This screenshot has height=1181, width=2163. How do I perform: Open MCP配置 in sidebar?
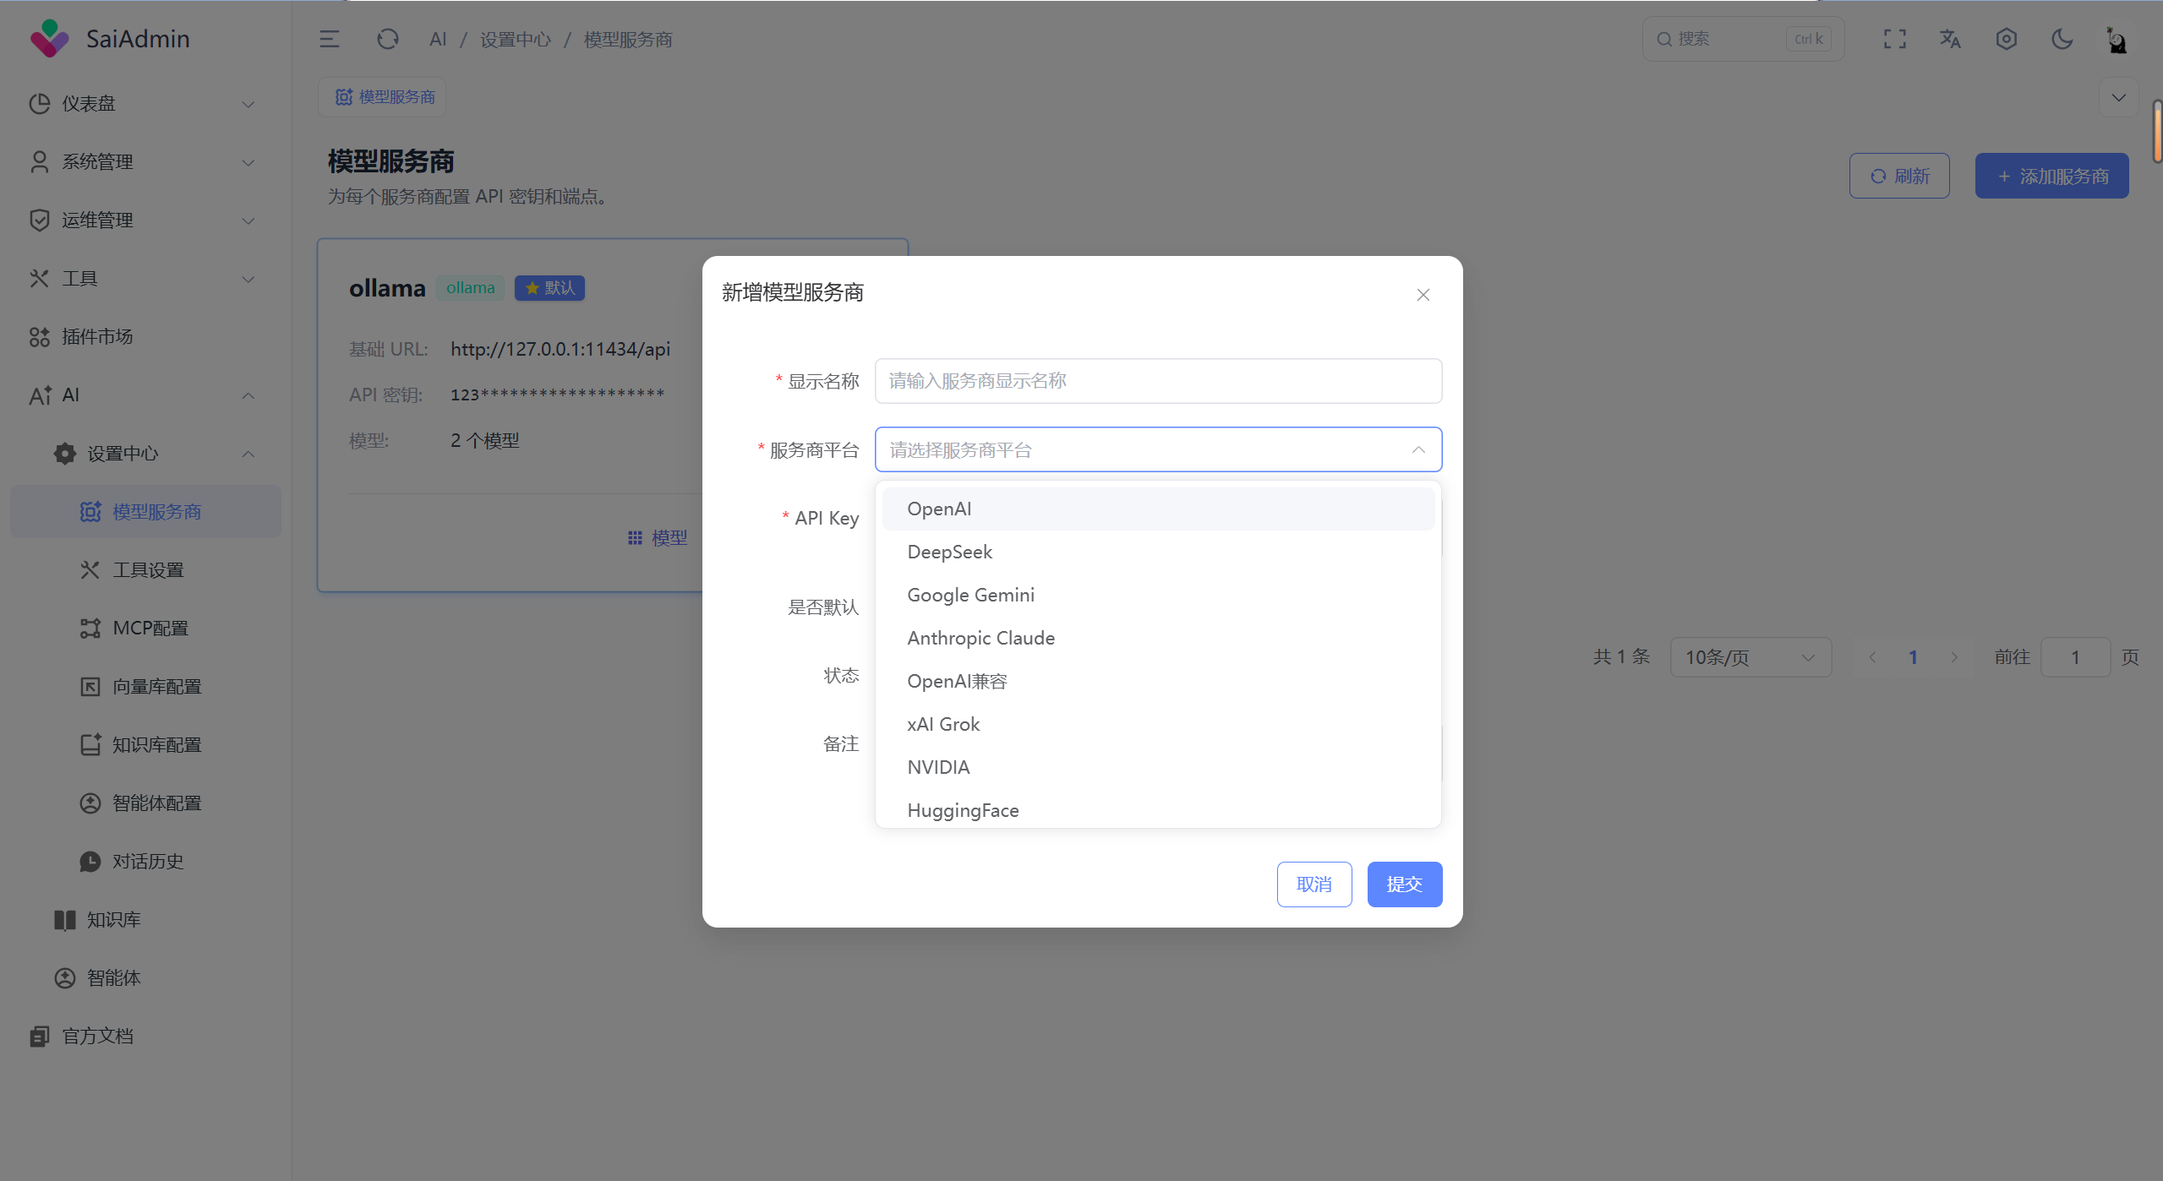click(x=150, y=629)
